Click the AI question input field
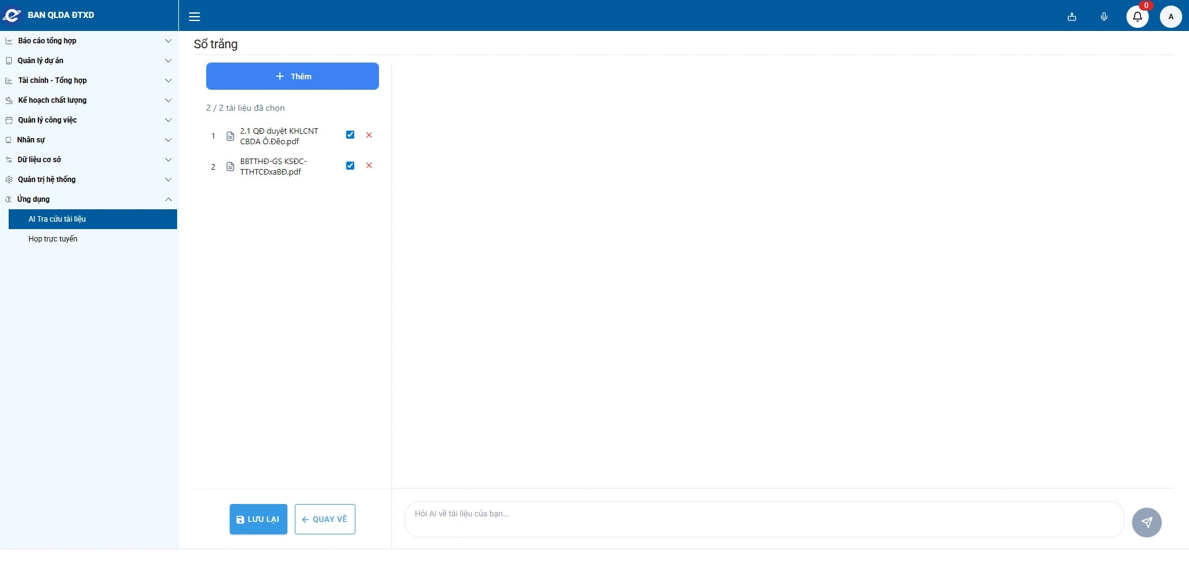This screenshot has width=1189, height=569. click(x=764, y=519)
